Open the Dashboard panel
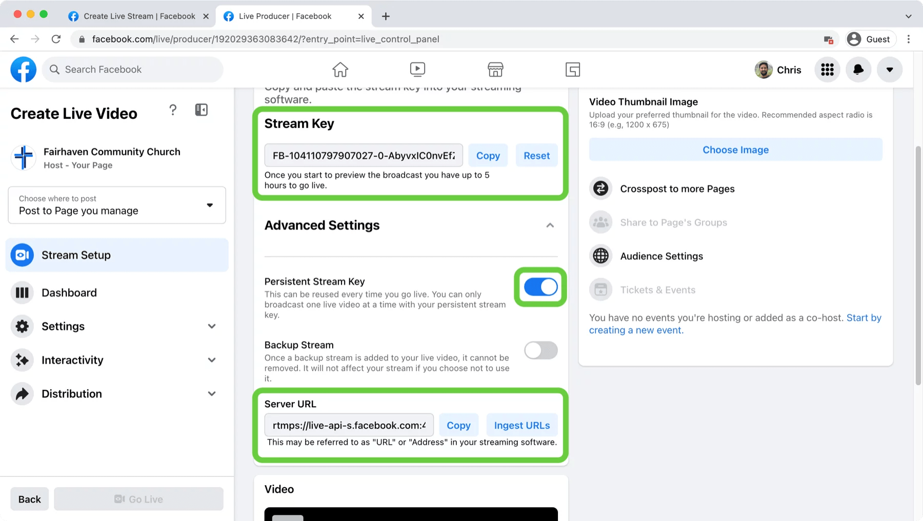923x521 pixels. pyautogui.click(x=69, y=293)
